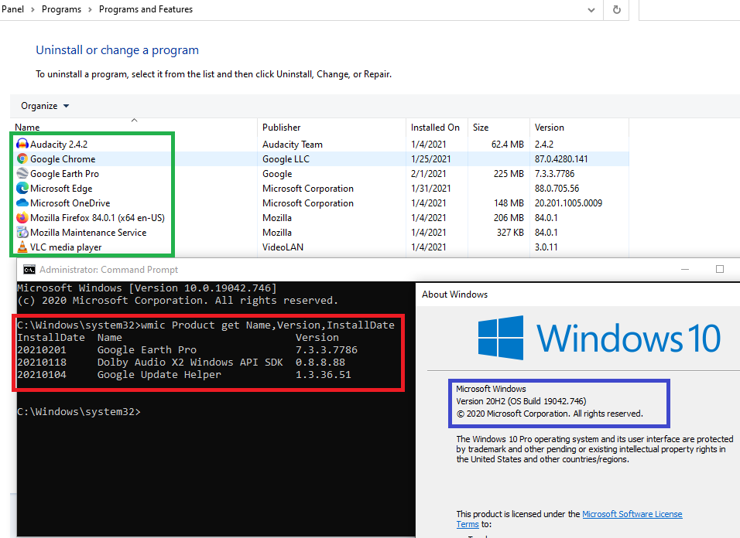Screen dimensions: 740x538
Task: Select the Google Earth Pro program row
Action: tap(321, 173)
